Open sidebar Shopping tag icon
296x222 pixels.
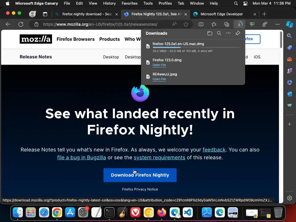pos(289,48)
